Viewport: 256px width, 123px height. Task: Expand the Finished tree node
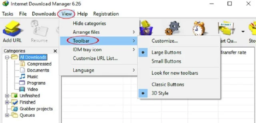click(x=7, y=102)
